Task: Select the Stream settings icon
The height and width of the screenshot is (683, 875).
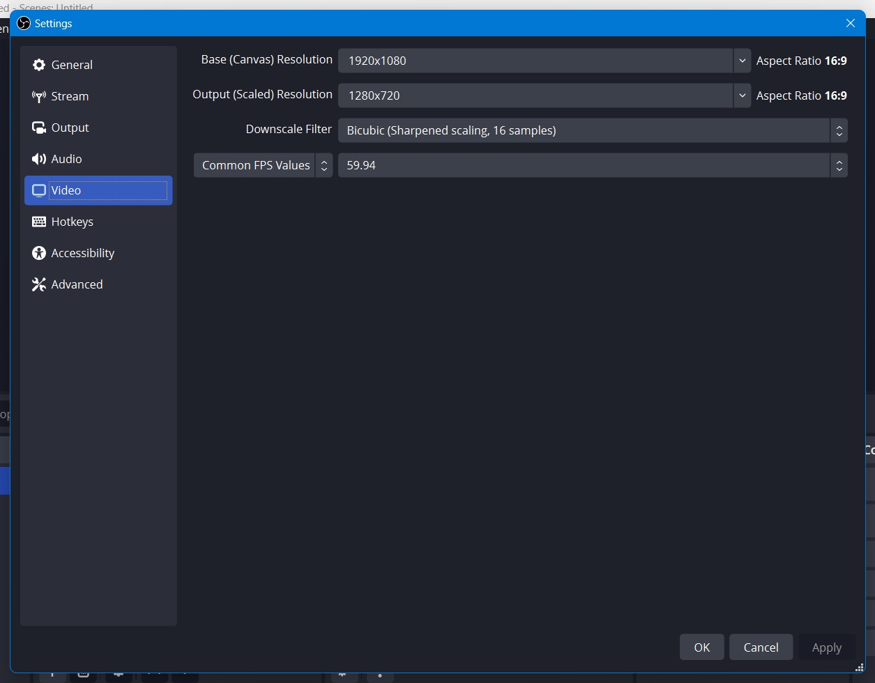Action: [40, 96]
